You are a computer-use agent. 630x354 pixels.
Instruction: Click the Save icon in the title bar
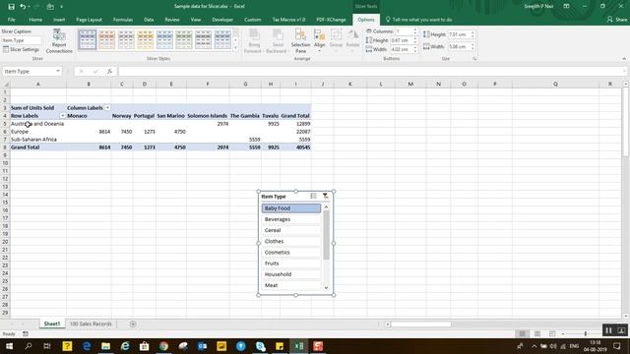coord(11,7)
